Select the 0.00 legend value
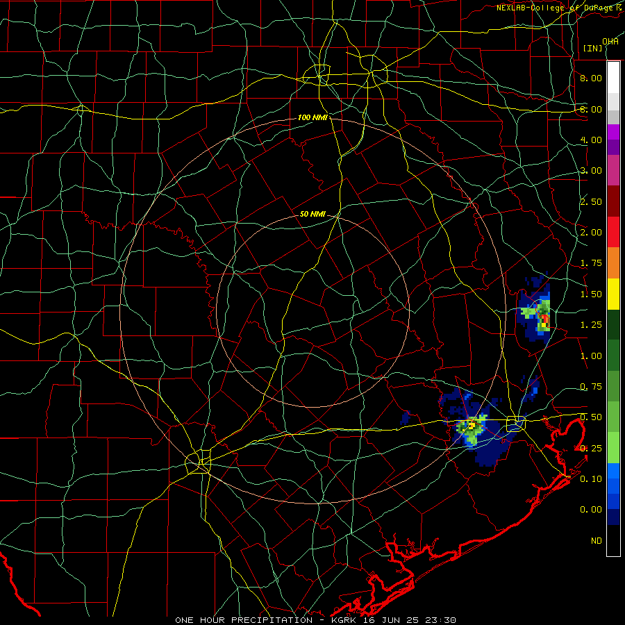 tap(591, 510)
